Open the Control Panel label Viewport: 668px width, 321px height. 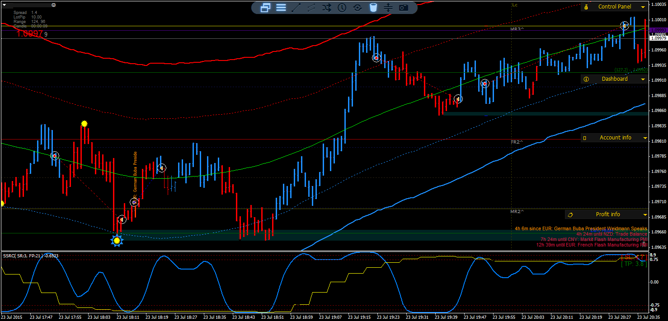pyautogui.click(x=615, y=7)
